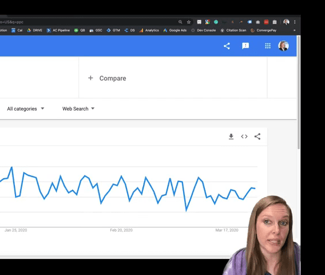Open the Web Search dropdown
Screen dimensions: 325x275
[78, 109]
